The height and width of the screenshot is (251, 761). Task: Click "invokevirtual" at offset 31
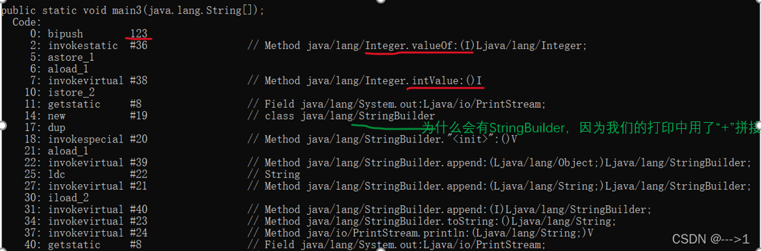coord(85,210)
